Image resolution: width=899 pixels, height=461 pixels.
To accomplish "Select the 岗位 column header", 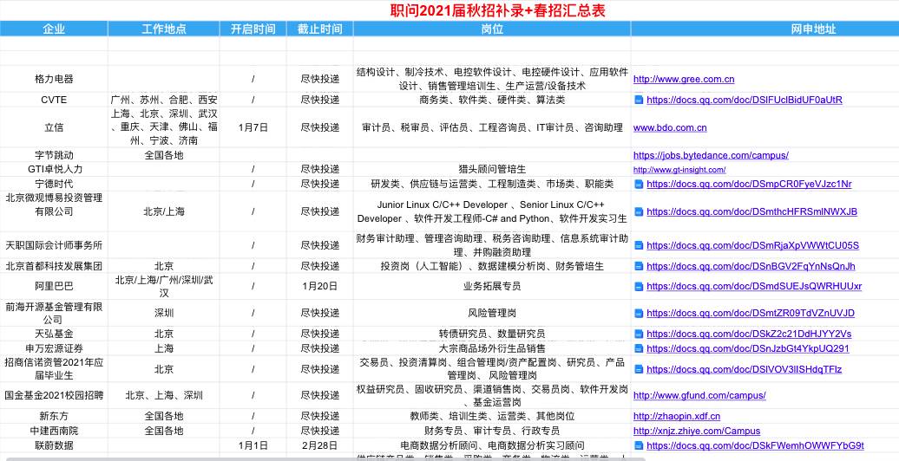I will click(x=492, y=29).
